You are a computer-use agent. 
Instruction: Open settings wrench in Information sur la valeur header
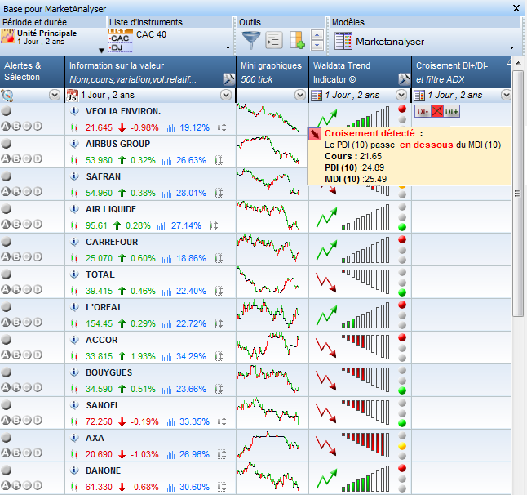click(x=228, y=79)
